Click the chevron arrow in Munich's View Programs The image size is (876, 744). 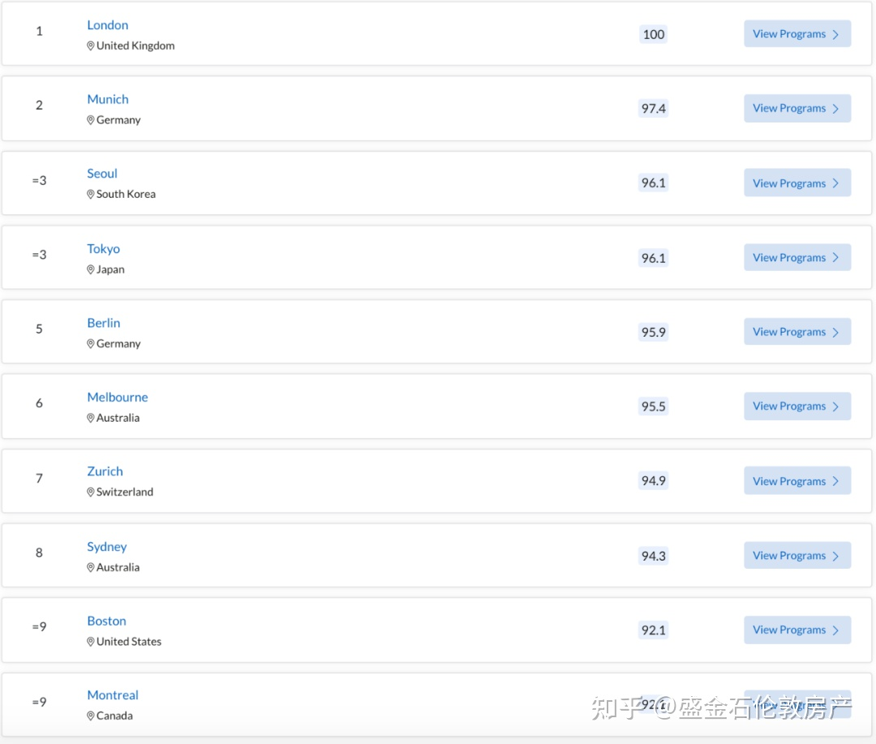pyautogui.click(x=835, y=109)
